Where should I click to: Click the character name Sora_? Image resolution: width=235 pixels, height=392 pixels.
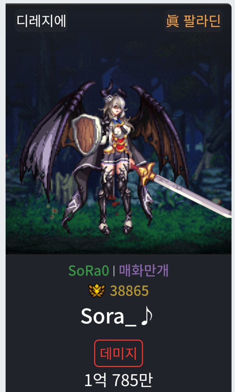(x=109, y=316)
